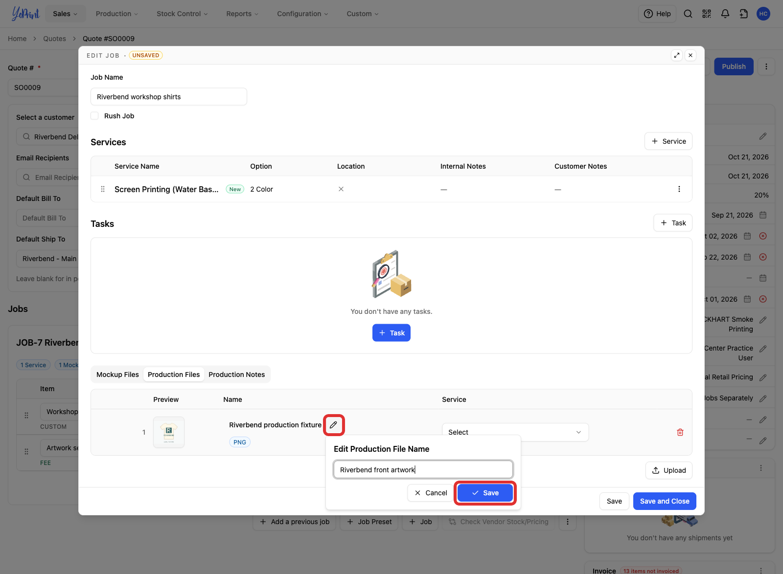783x574 pixels.
Task: Open the search icon in top bar
Action: [688, 14]
